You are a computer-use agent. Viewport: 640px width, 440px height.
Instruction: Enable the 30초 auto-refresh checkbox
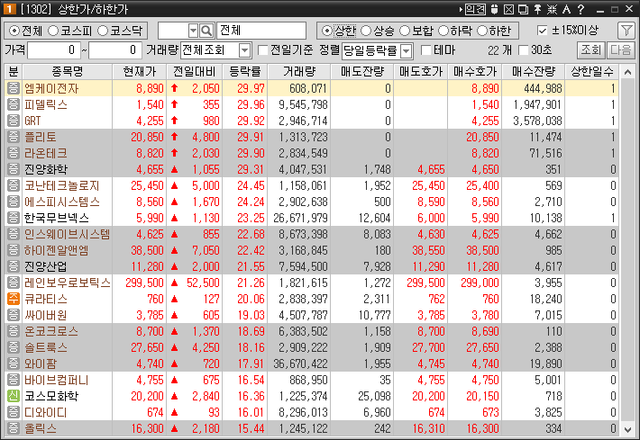click(523, 50)
